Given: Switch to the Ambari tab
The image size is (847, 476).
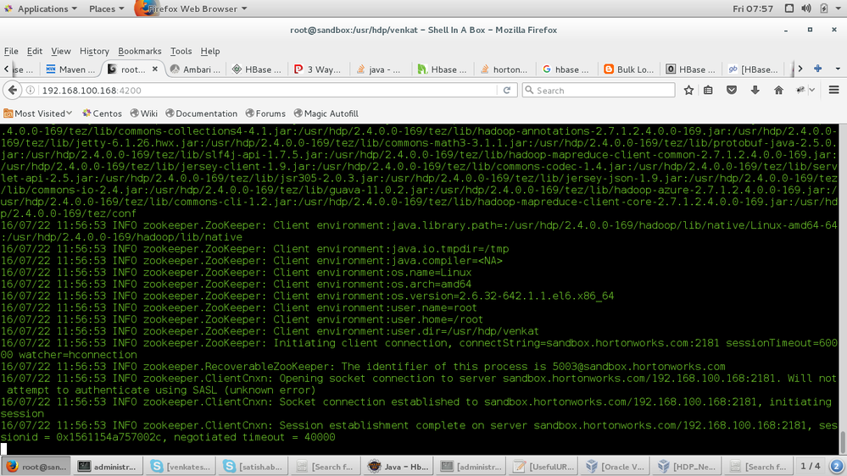Looking at the screenshot, I should (196, 69).
